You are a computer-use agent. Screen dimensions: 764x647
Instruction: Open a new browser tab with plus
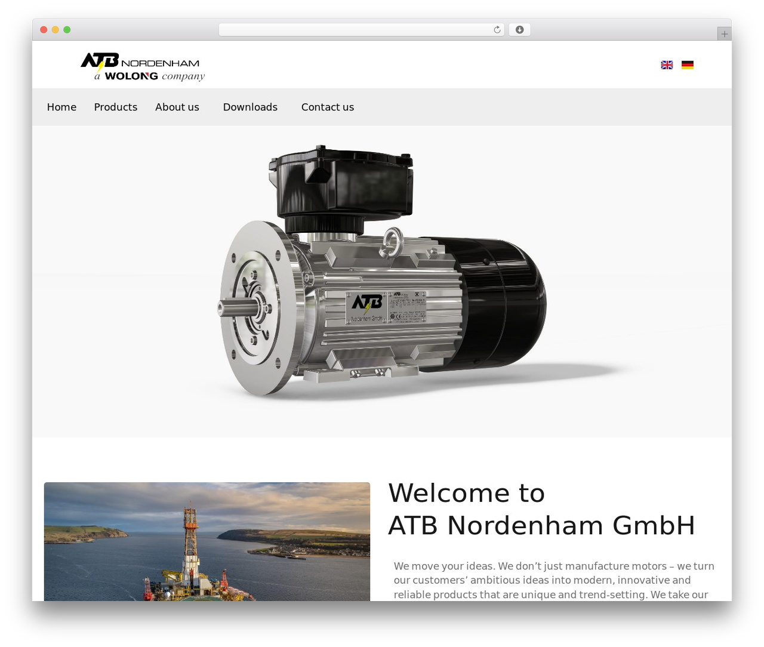[x=724, y=34]
